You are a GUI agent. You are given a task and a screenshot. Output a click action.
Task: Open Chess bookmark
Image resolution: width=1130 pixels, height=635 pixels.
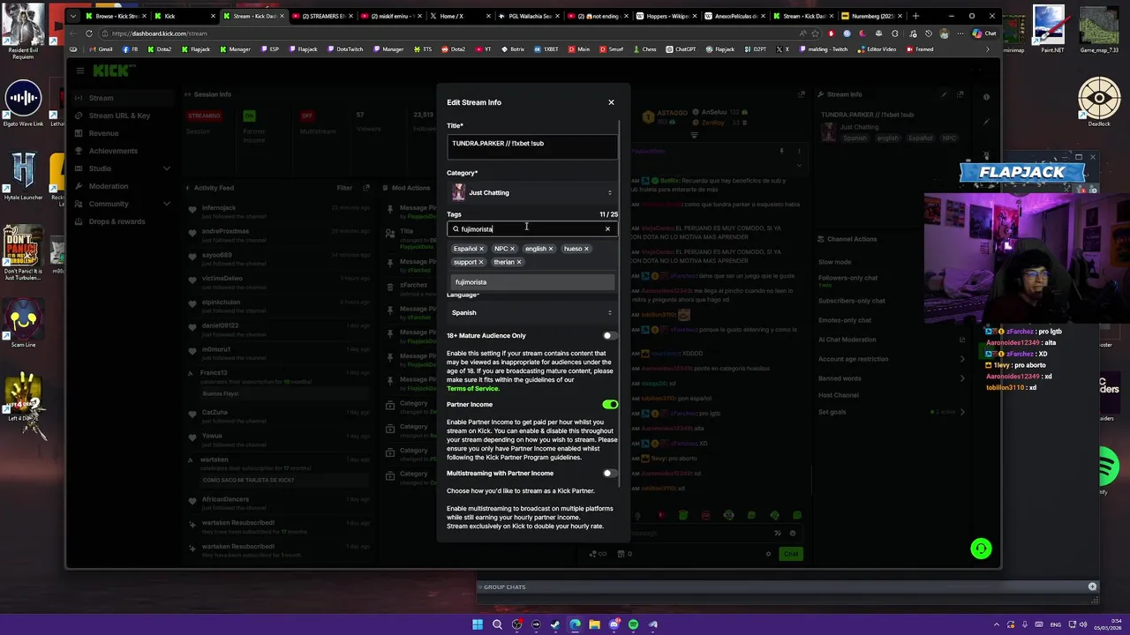tap(644, 49)
